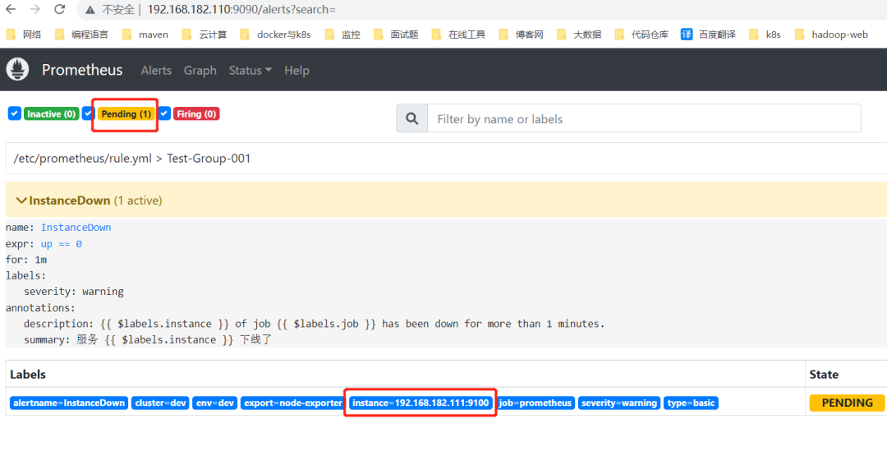The image size is (887, 461).
Task: Click the State column header
Action: pyautogui.click(x=824, y=375)
